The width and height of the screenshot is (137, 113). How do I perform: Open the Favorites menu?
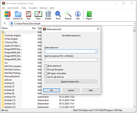[33, 8]
